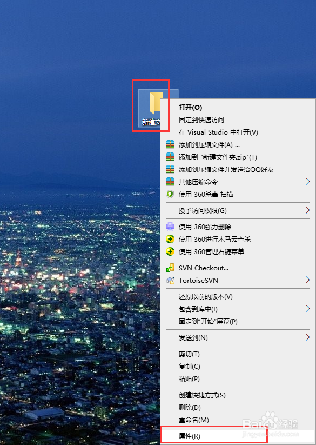
Task: Choose 在 Visual Studio 中打开(V)
Action: [238, 132]
